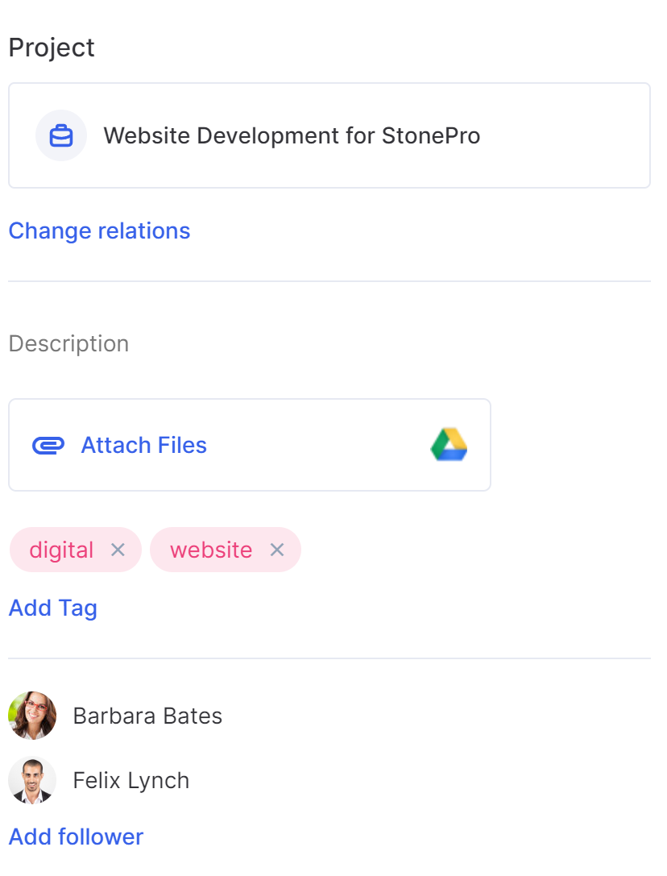Click the Felix Lynch follower name
This screenshot has width=667, height=876.
pos(131,780)
